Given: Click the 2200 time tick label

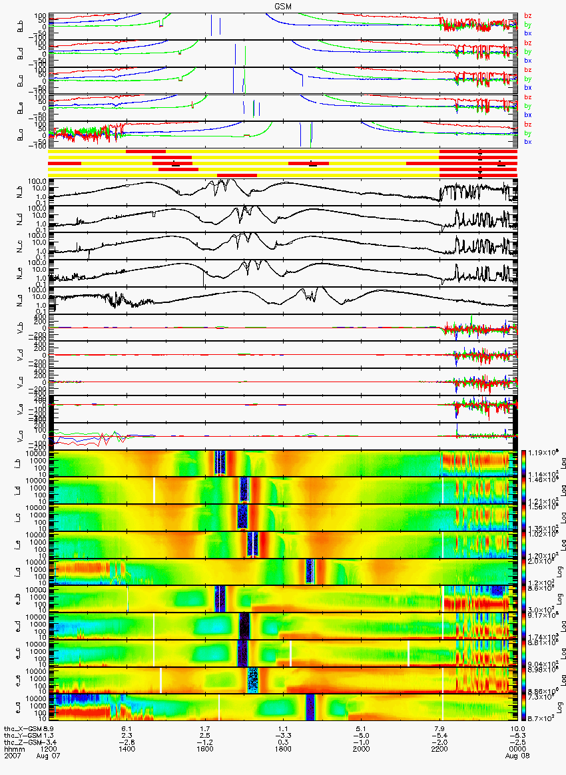Looking at the screenshot, I should 439,749.
